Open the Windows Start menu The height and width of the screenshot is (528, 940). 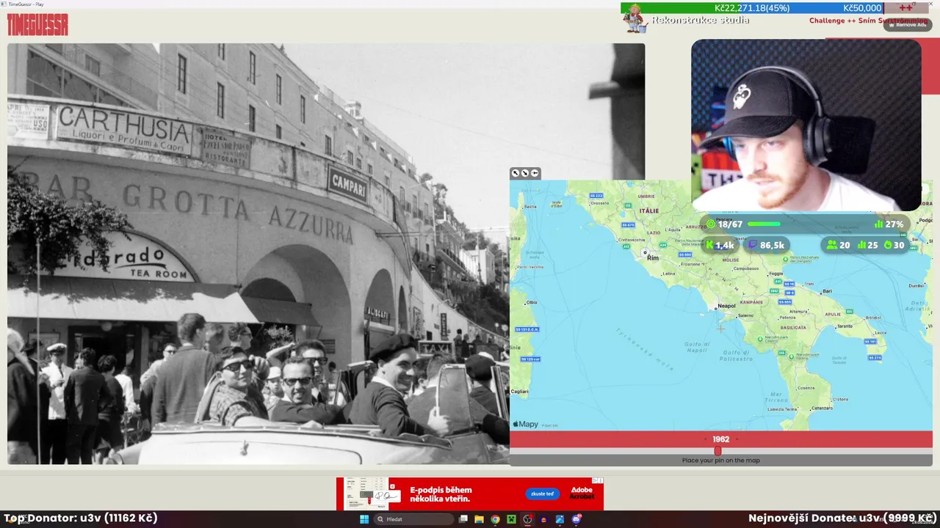[364, 519]
